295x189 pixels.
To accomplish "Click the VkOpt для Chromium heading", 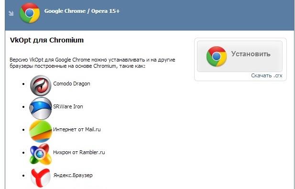I will click(x=47, y=40).
